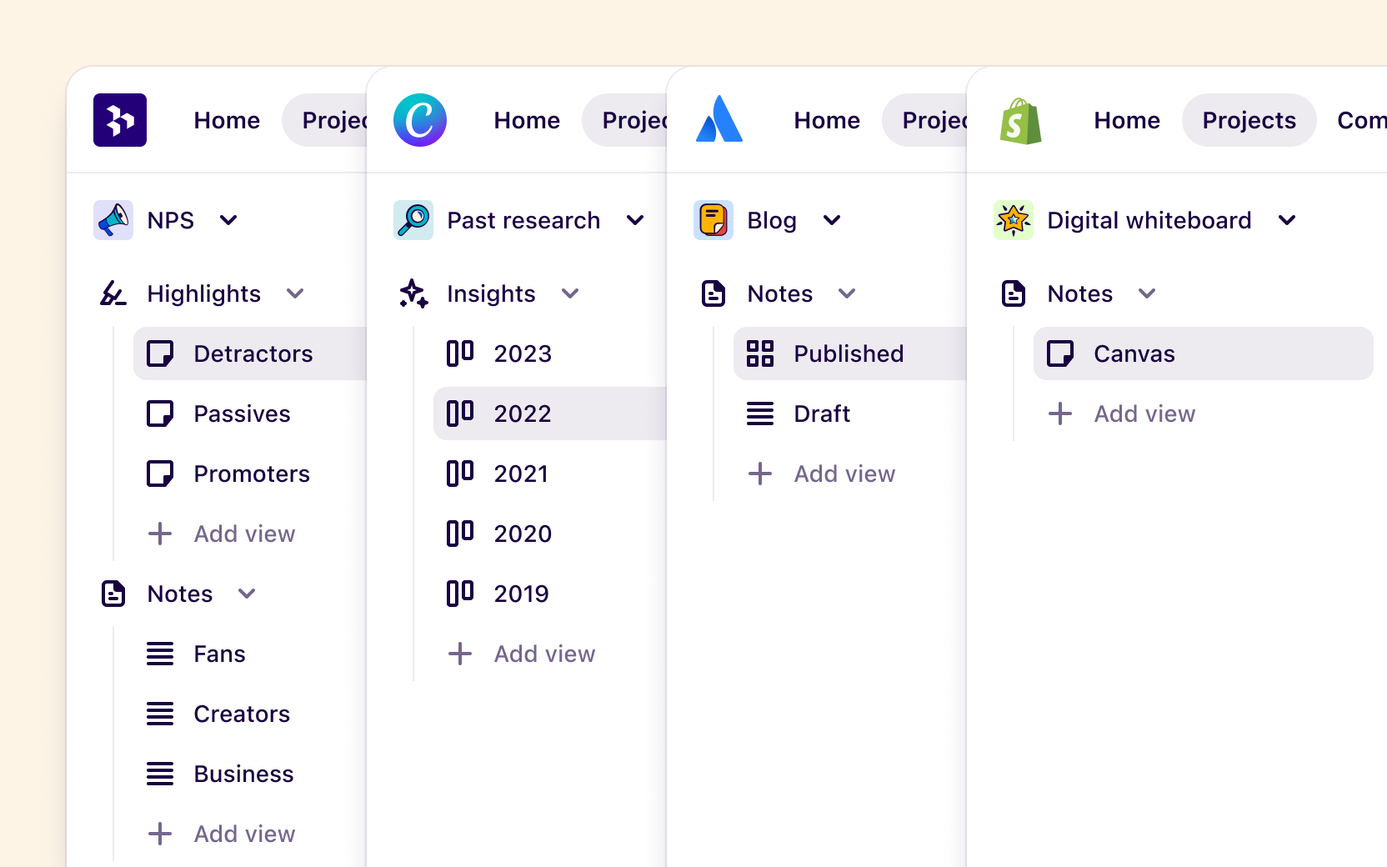Viewport: 1387px width, 867px height.
Task: Select the Blog note icon
Action: [713, 220]
